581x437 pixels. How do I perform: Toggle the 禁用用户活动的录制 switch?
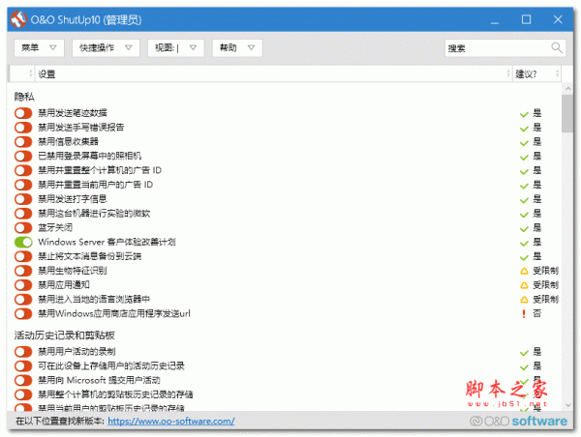pyautogui.click(x=23, y=352)
